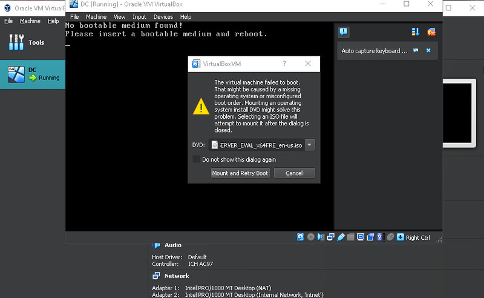Open the Help menu in VirtualBox Manager
This screenshot has width=484, height=298.
pos(53,21)
